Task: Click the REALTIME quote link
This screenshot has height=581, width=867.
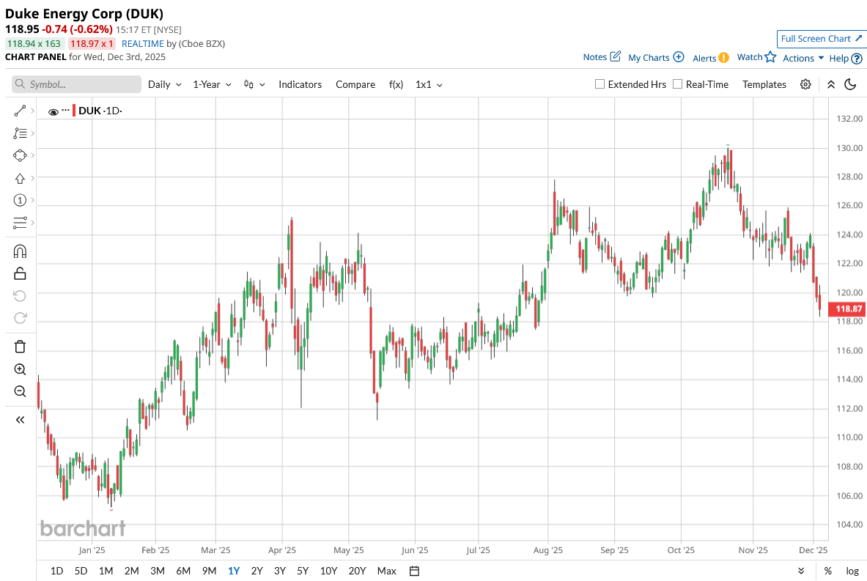Action: [x=143, y=44]
